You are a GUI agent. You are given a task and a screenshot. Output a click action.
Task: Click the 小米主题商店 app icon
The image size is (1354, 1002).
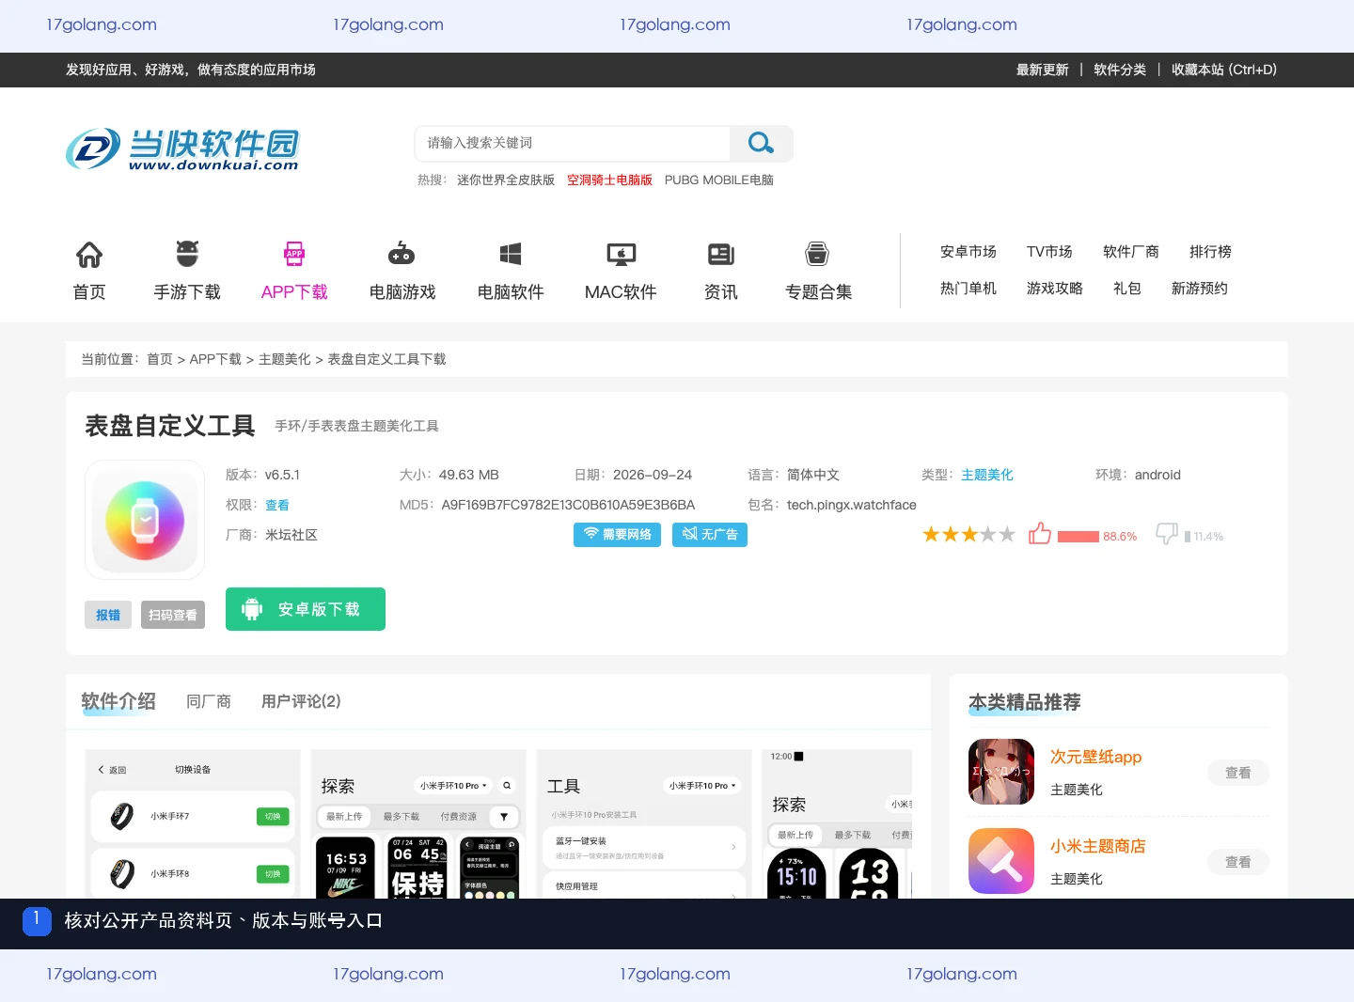pyautogui.click(x=1001, y=861)
